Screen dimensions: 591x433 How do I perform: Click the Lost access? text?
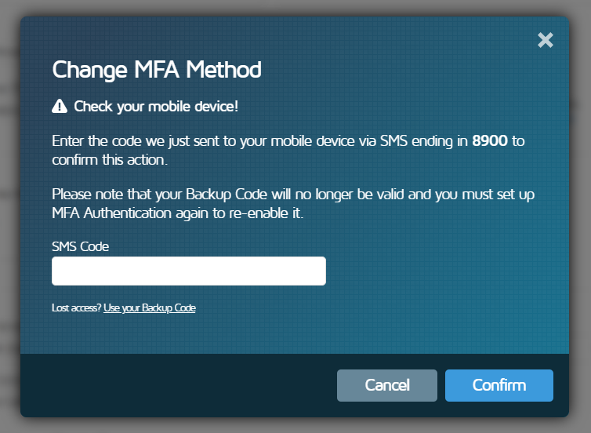click(76, 308)
